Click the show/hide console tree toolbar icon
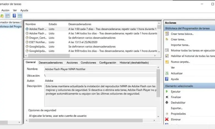This screenshot has width=215, height=129. point(7,16)
